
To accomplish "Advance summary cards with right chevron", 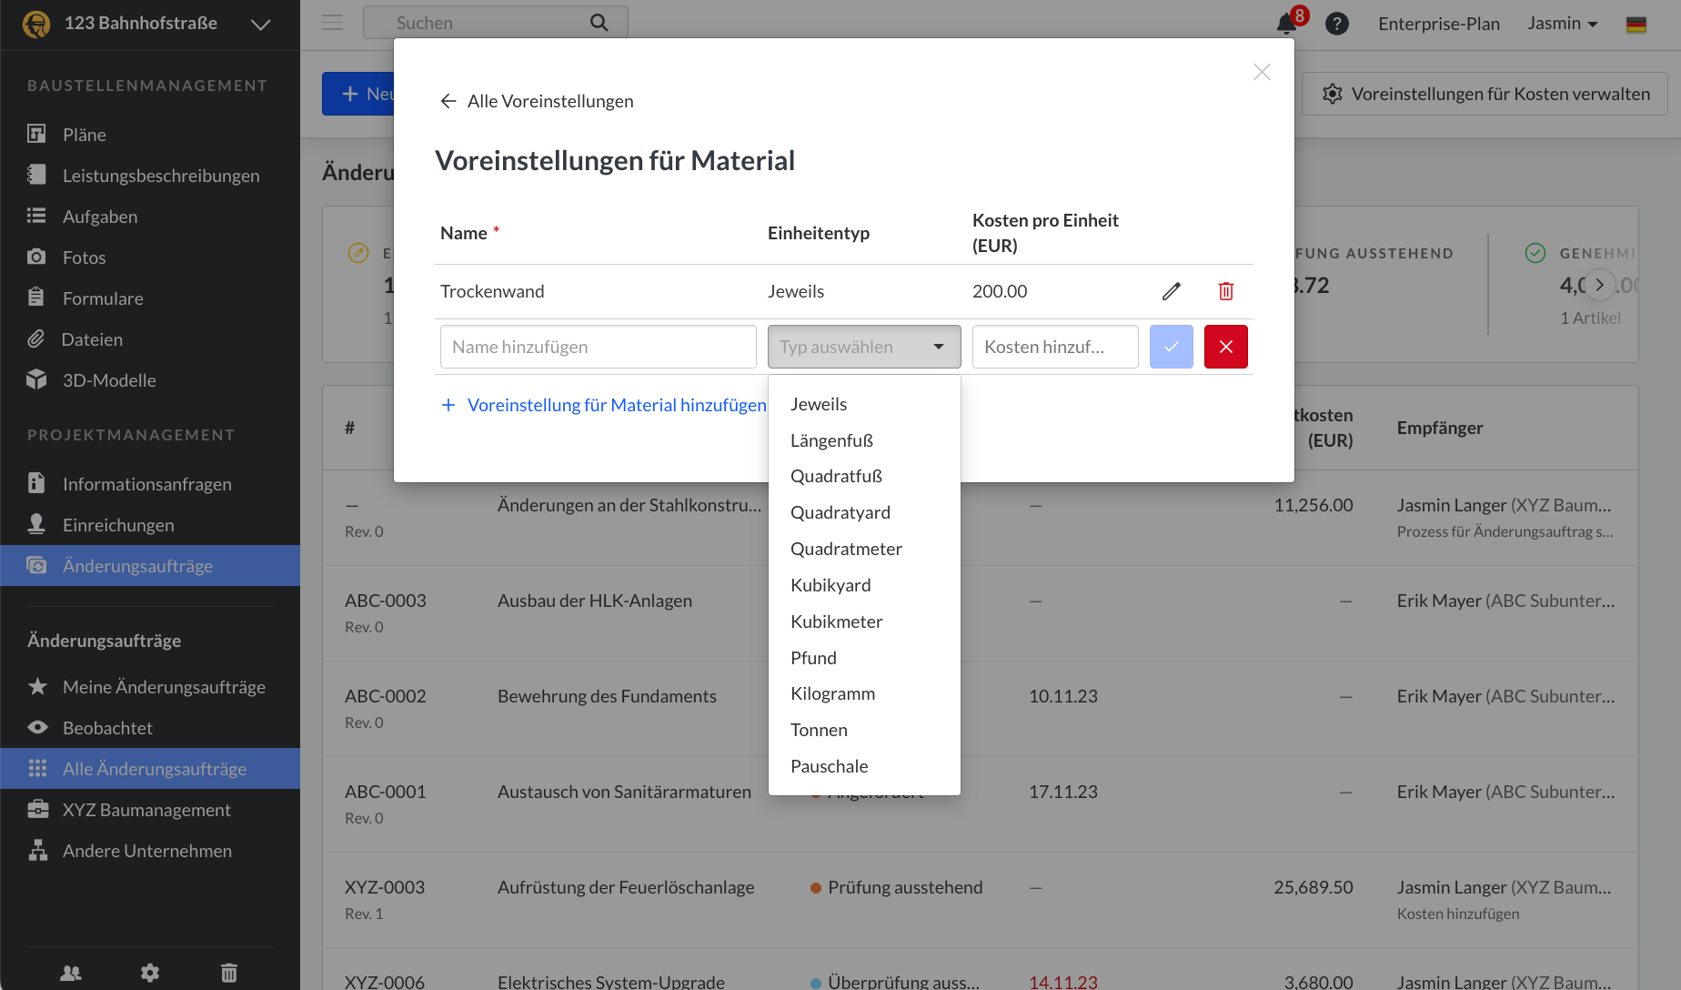I will (1600, 285).
